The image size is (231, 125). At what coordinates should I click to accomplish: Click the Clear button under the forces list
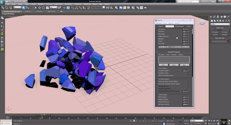pos(174,65)
